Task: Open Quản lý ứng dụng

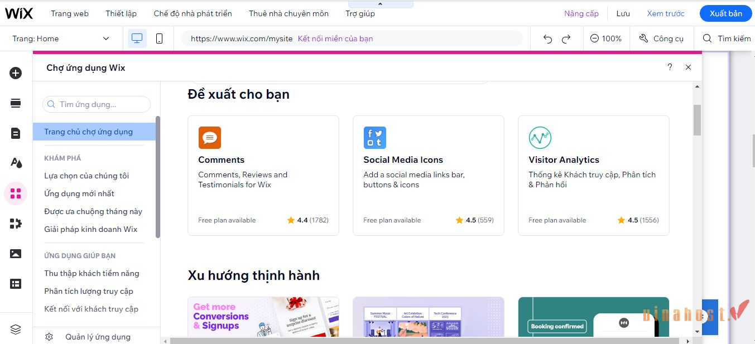Action: click(x=98, y=337)
